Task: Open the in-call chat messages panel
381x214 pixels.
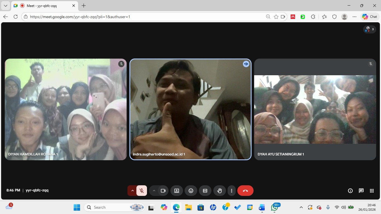Action: pyautogui.click(x=361, y=191)
